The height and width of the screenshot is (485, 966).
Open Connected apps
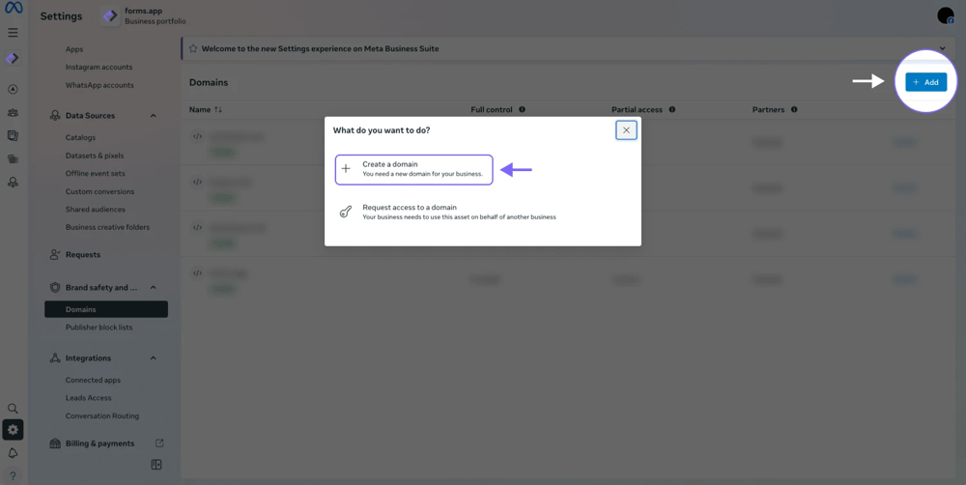pyautogui.click(x=93, y=381)
